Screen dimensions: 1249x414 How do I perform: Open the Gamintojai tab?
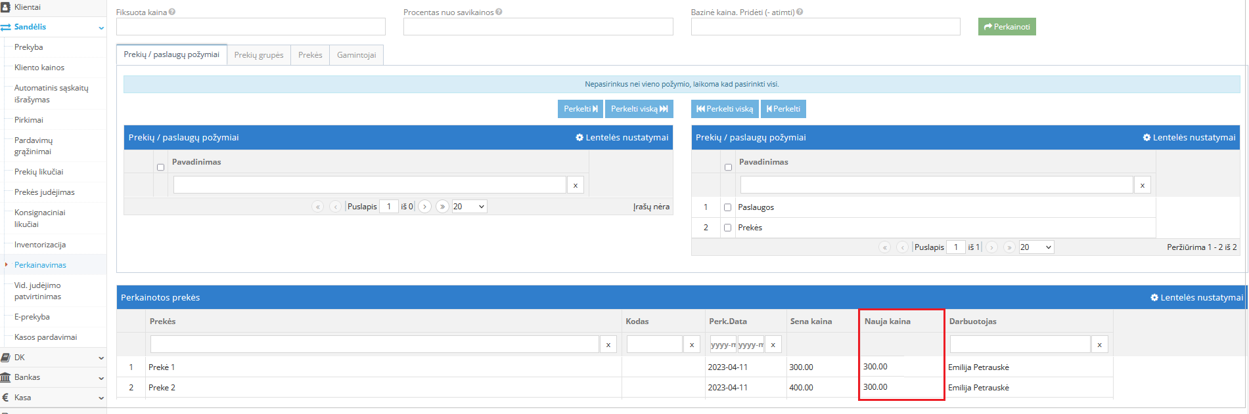pos(356,55)
